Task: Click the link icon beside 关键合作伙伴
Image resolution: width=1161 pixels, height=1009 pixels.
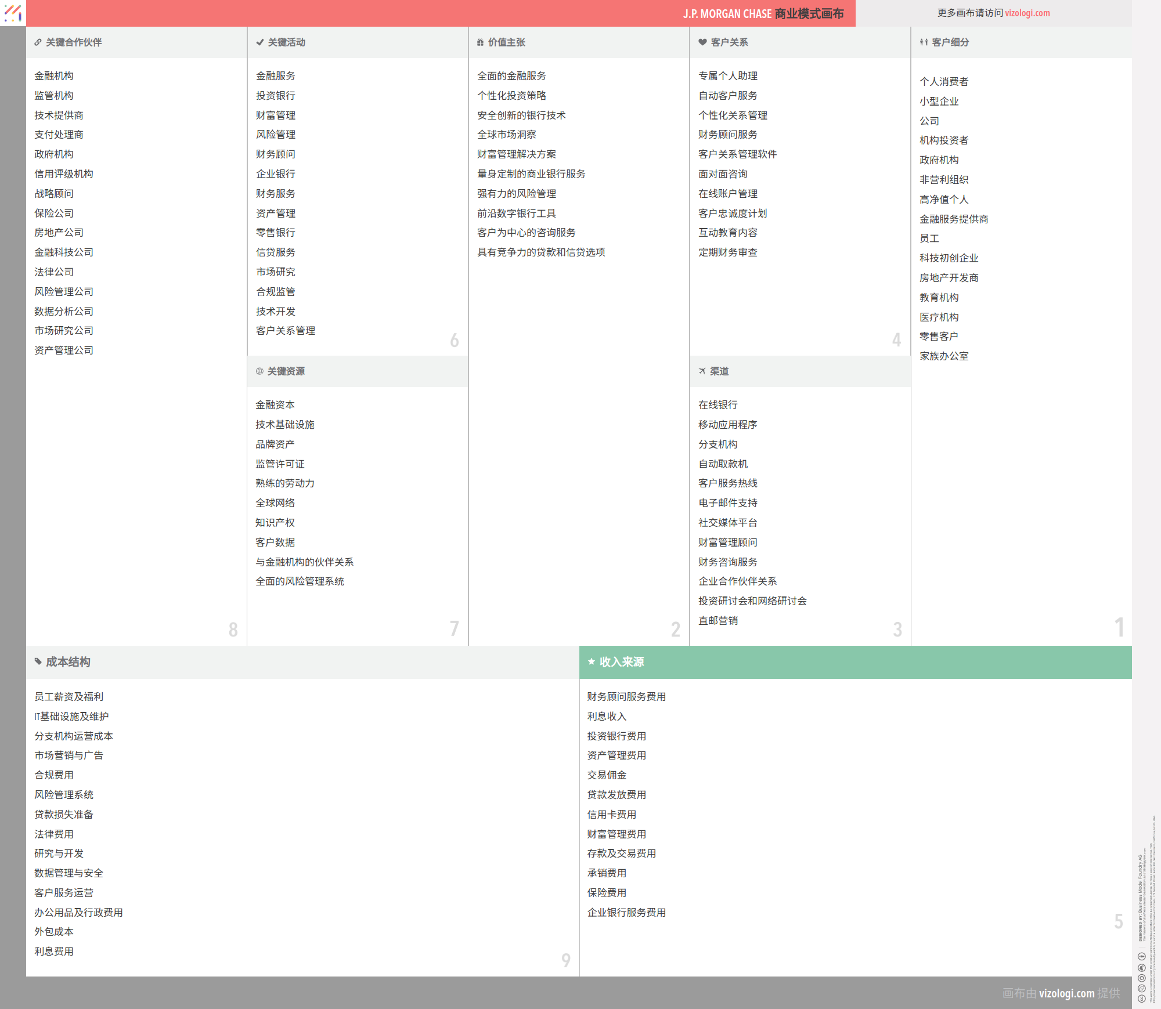Action: pyautogui.click(x=38, y=42)
